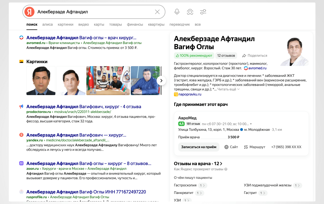This screenshot has height=204, width=324.
Task: Click the blue metro dot before Молодёжная
Action: (x=241, y=130)
